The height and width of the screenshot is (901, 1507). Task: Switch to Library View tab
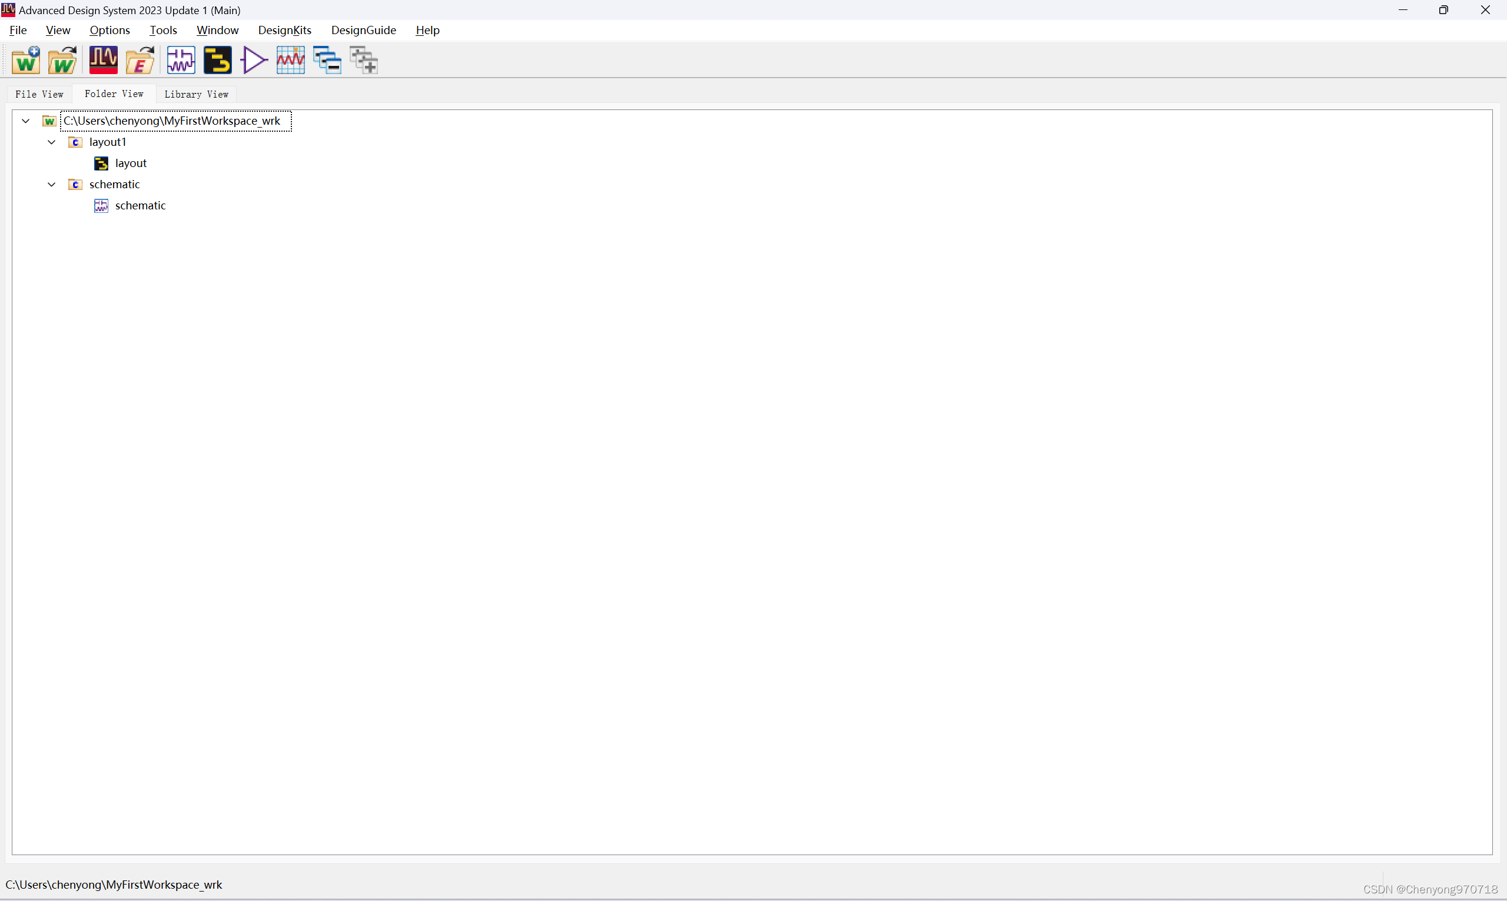tap(195, 94)
